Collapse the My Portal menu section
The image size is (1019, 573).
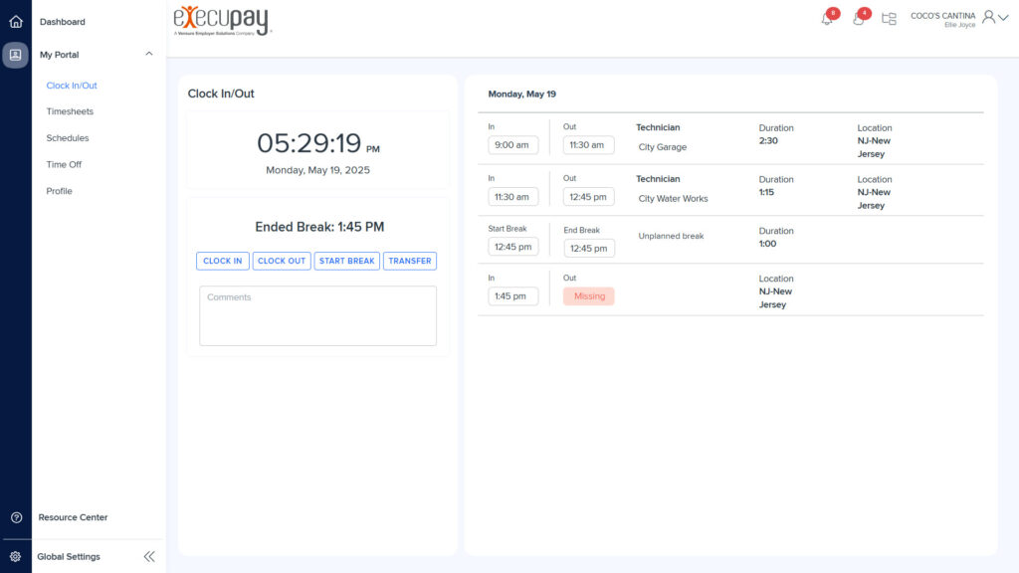click(149, 55)
